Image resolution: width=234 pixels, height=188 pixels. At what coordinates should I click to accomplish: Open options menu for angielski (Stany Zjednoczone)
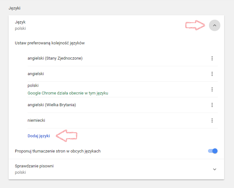pyautogui.click(x=212, y=58)
